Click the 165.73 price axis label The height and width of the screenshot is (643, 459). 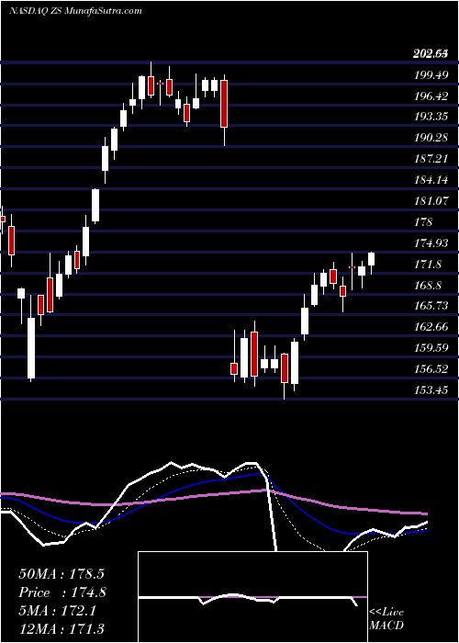point(430,306)
